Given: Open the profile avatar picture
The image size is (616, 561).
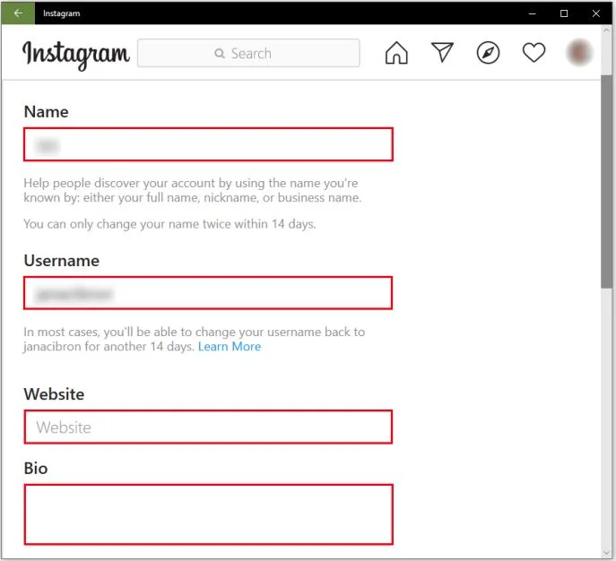Looking at the screenshot, I should tap(579, 53).
